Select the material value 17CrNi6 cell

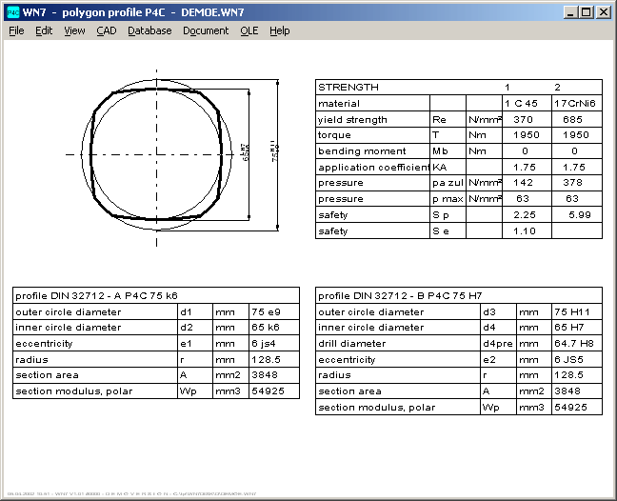(577, 103)
